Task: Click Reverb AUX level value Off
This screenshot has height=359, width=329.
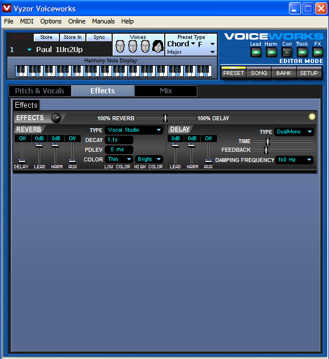Action: click(72, 139)
